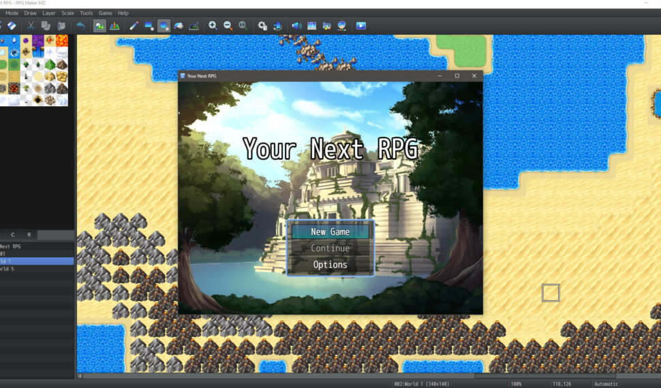Open the Plugin Manager puzzle icon

click(x=277, y=26)
